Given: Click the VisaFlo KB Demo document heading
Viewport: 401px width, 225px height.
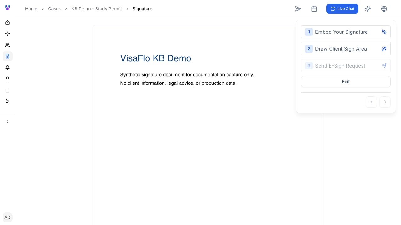Looking at the screenshot, I should tap(156, 58).
